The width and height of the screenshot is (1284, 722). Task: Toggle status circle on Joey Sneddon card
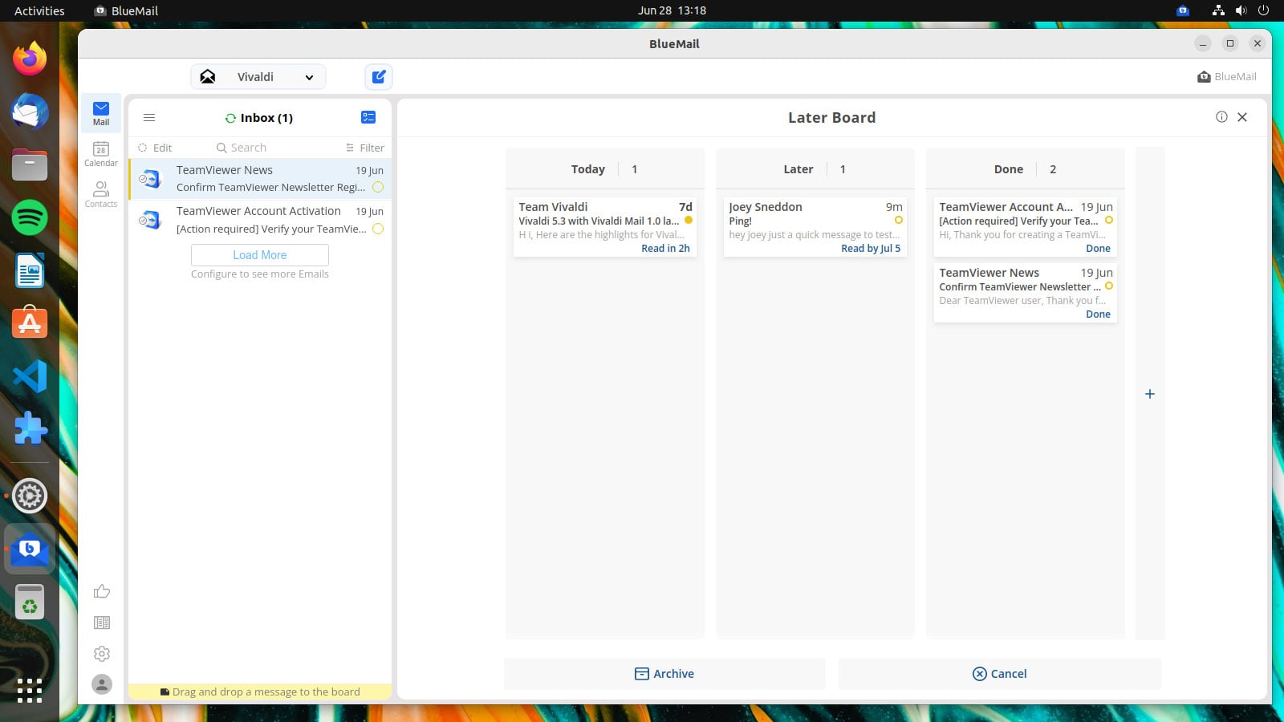coord(898,220)
